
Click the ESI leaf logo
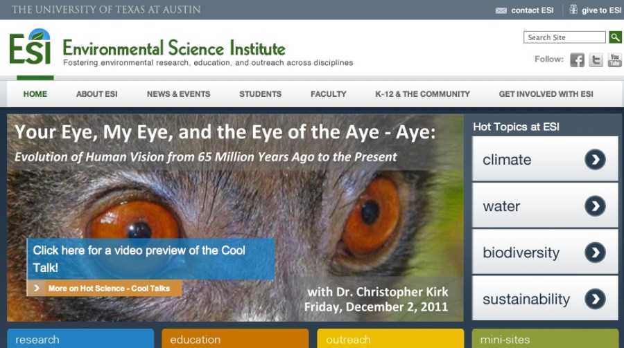[x=30, y=48]
